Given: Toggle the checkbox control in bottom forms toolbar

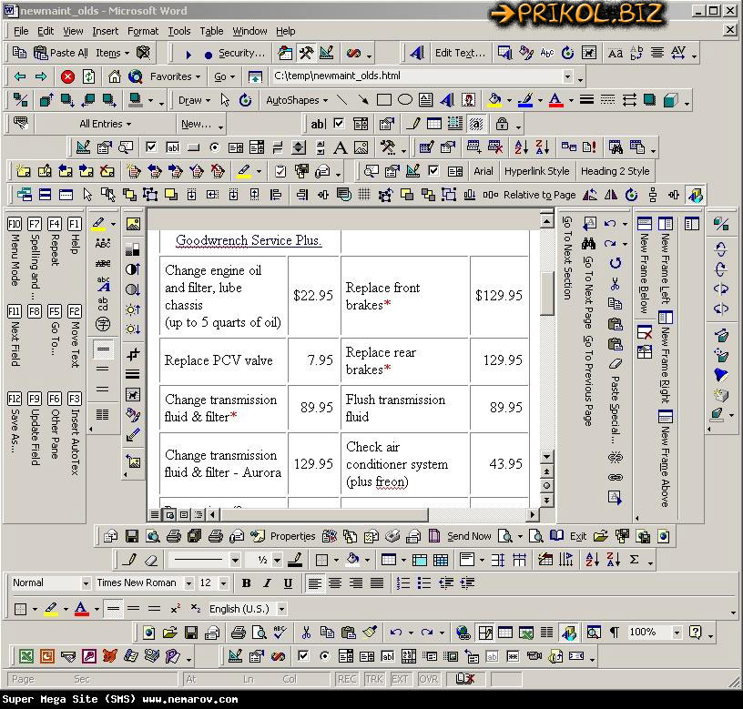Looking at the screenshot, I should point(303,656).
